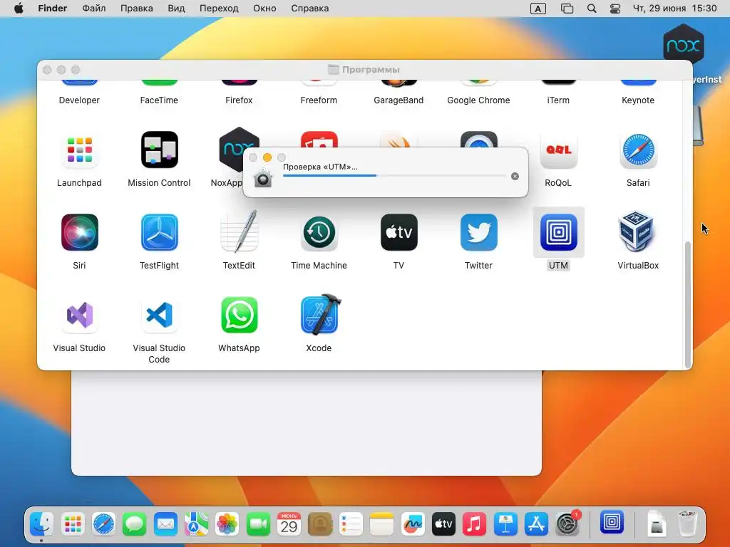Select the Visual Studio app icon
730x547 pixels.
tap(79, 315)
